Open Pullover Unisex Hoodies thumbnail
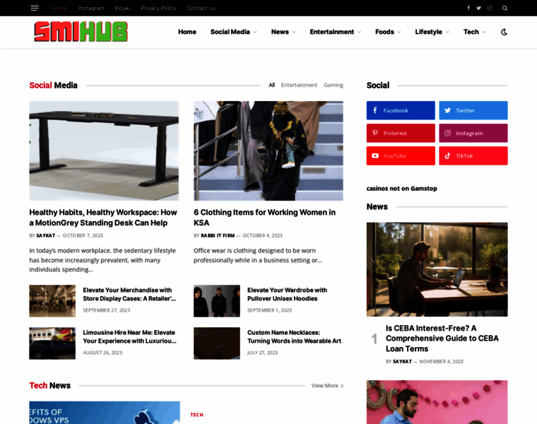Viewport: 537px width, 424px height. coord(217,301)
